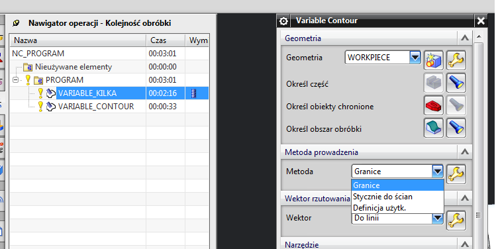Click the PROGRAM folder icon
Screen dimensions: 496x249
coord(38,80)
